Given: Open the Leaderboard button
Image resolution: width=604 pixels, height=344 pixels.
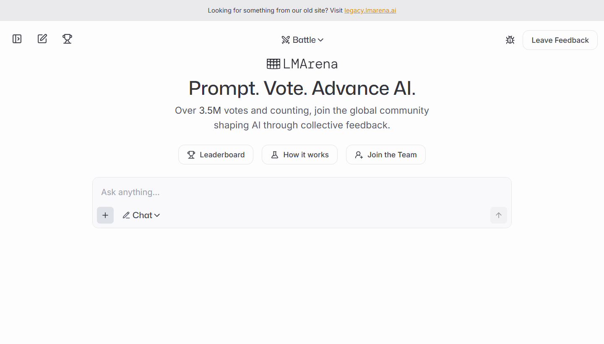Looking at the screenshot, I should pyautogui.click(x=216, y=155).
